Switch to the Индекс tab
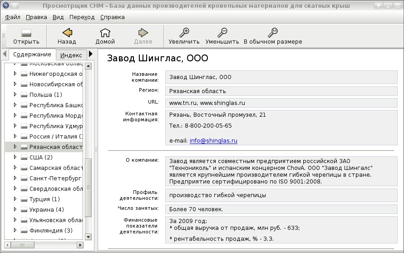This screenshot has width=404, height=253. click(71, 55)
